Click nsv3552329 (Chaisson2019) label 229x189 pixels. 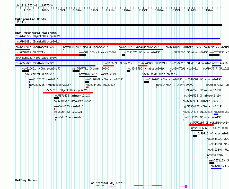point(202,117)
